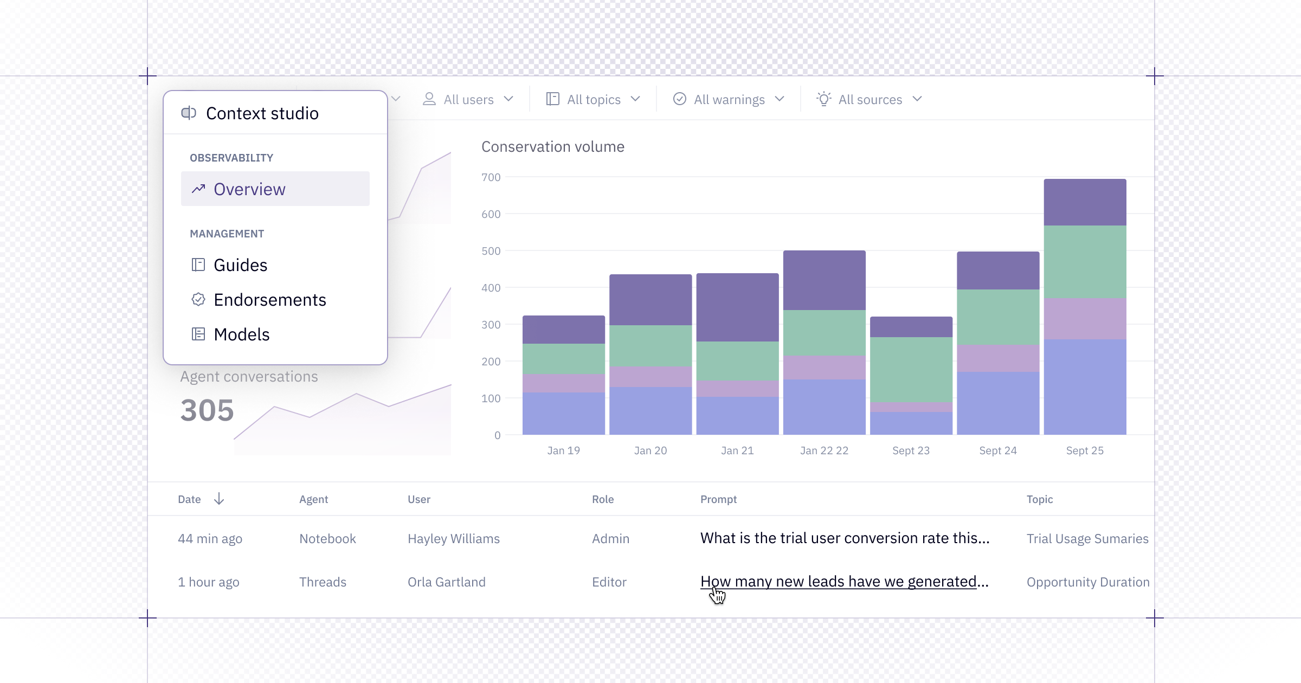1301x683 pixels.
Task: Toggle the Date column sort arrow
Action: click(219, 499)
